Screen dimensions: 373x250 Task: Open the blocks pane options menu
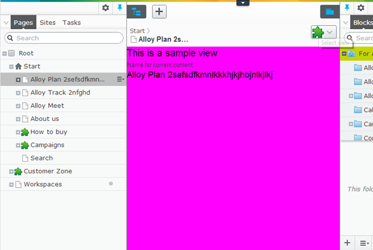[x=364, y=242]
